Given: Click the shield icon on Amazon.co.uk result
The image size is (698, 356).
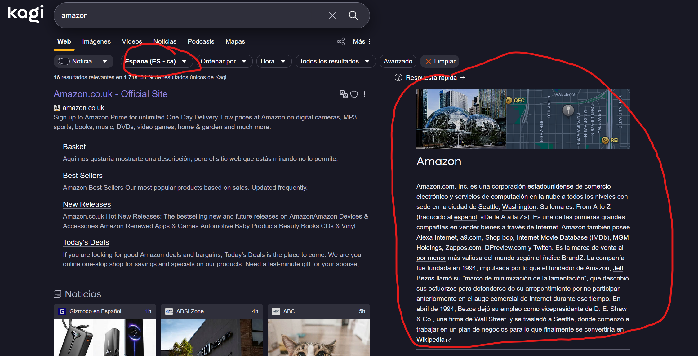Looking at the screenshot, I should (x=354, y=94).
